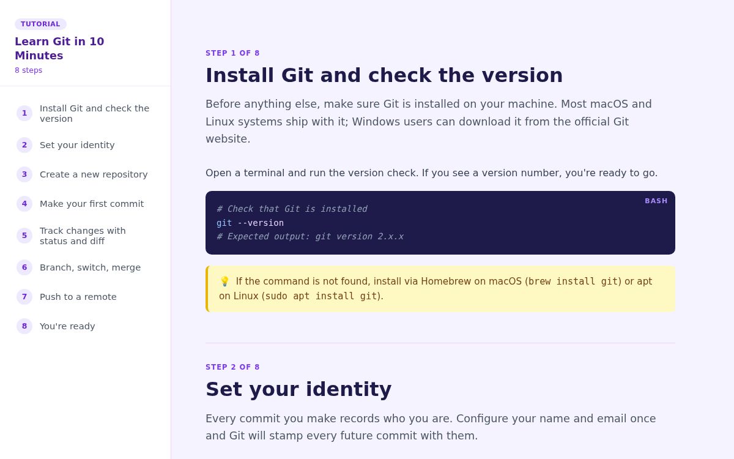734x459 pixels.
Task: Click the 'brew install git' inline code
Action: click(573, 282)
